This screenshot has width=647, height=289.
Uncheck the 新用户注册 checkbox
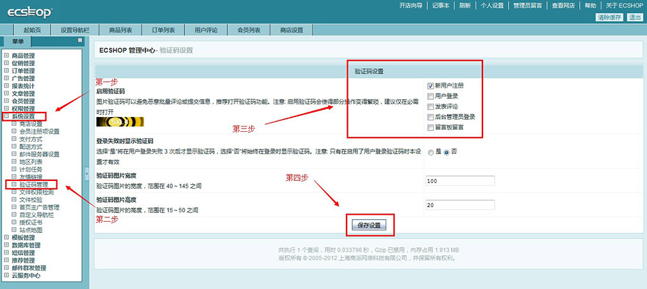click(x=430, y=86)
